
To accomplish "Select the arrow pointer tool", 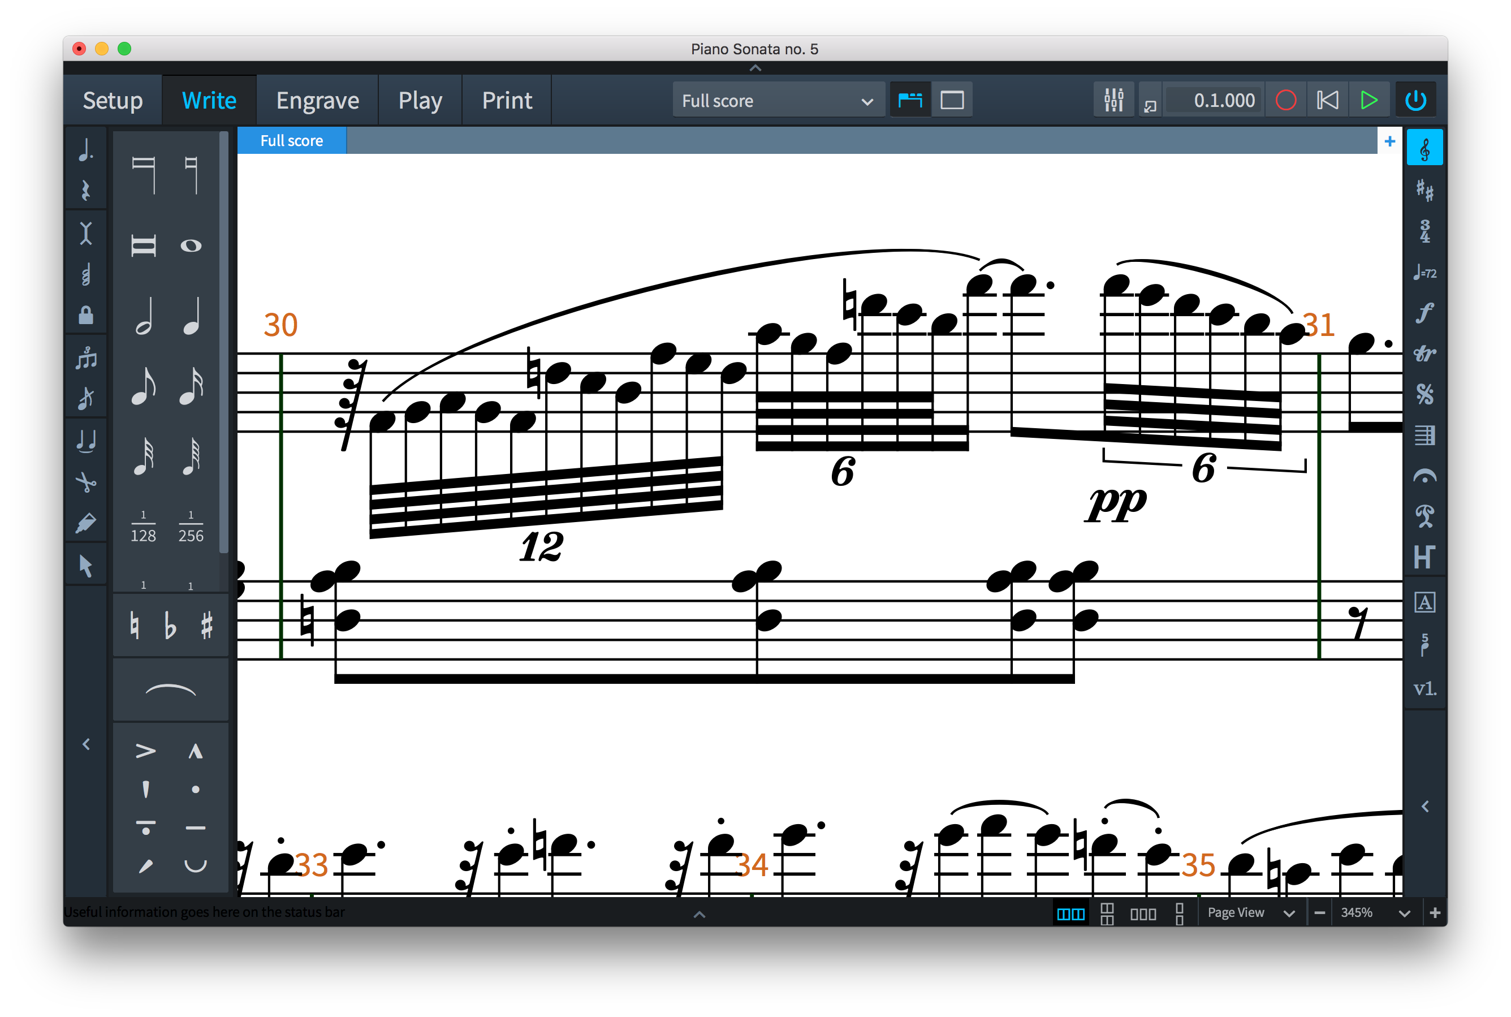I will pyautogui.click(x=85, y=566).
